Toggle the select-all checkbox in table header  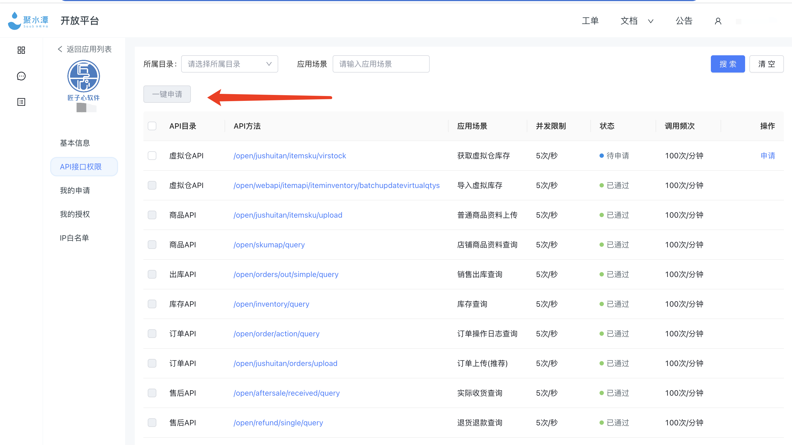(152, 126)
